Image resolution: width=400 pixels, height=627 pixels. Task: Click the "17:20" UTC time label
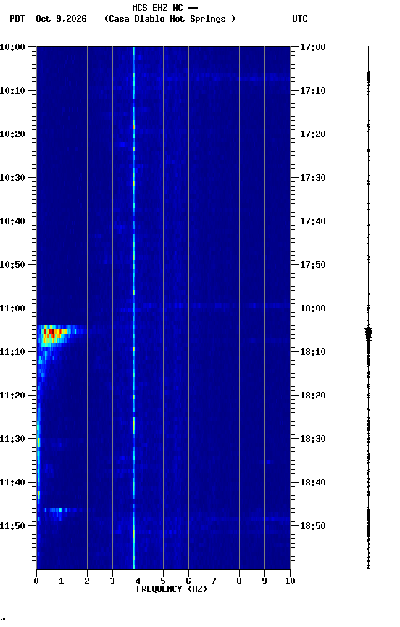[312, 134]
